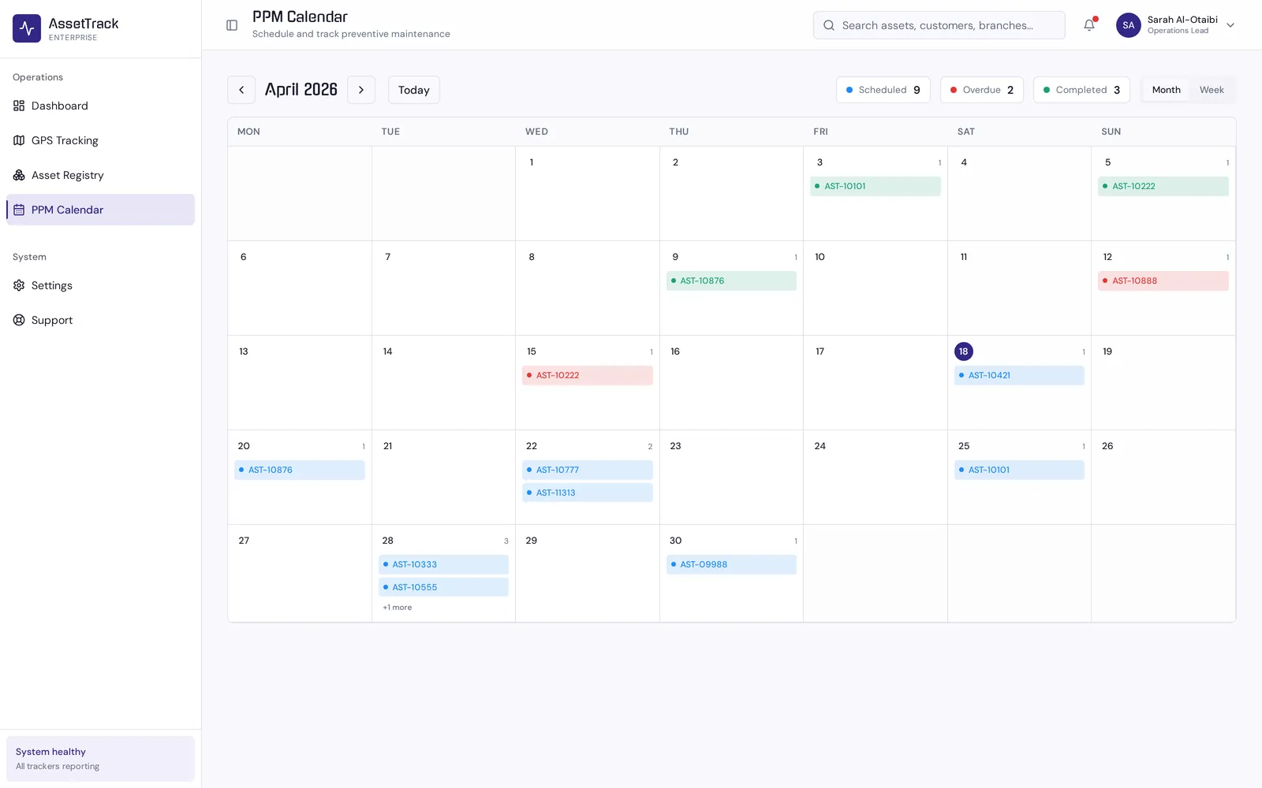Screen dimensions: 1262x788
Task: Click the AssetTrack logo icon
Action: click(27, 28)
